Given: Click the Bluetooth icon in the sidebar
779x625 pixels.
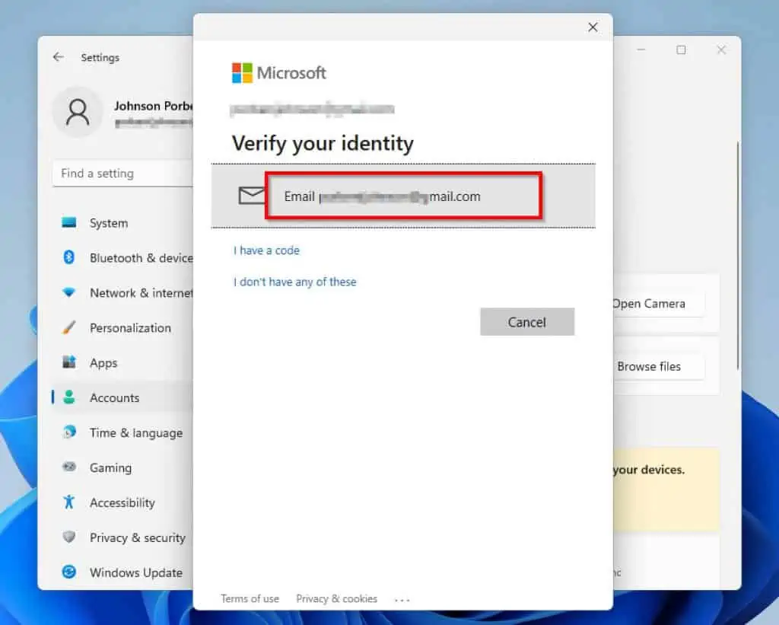Looking at the screenshot, I should [70, 258].
